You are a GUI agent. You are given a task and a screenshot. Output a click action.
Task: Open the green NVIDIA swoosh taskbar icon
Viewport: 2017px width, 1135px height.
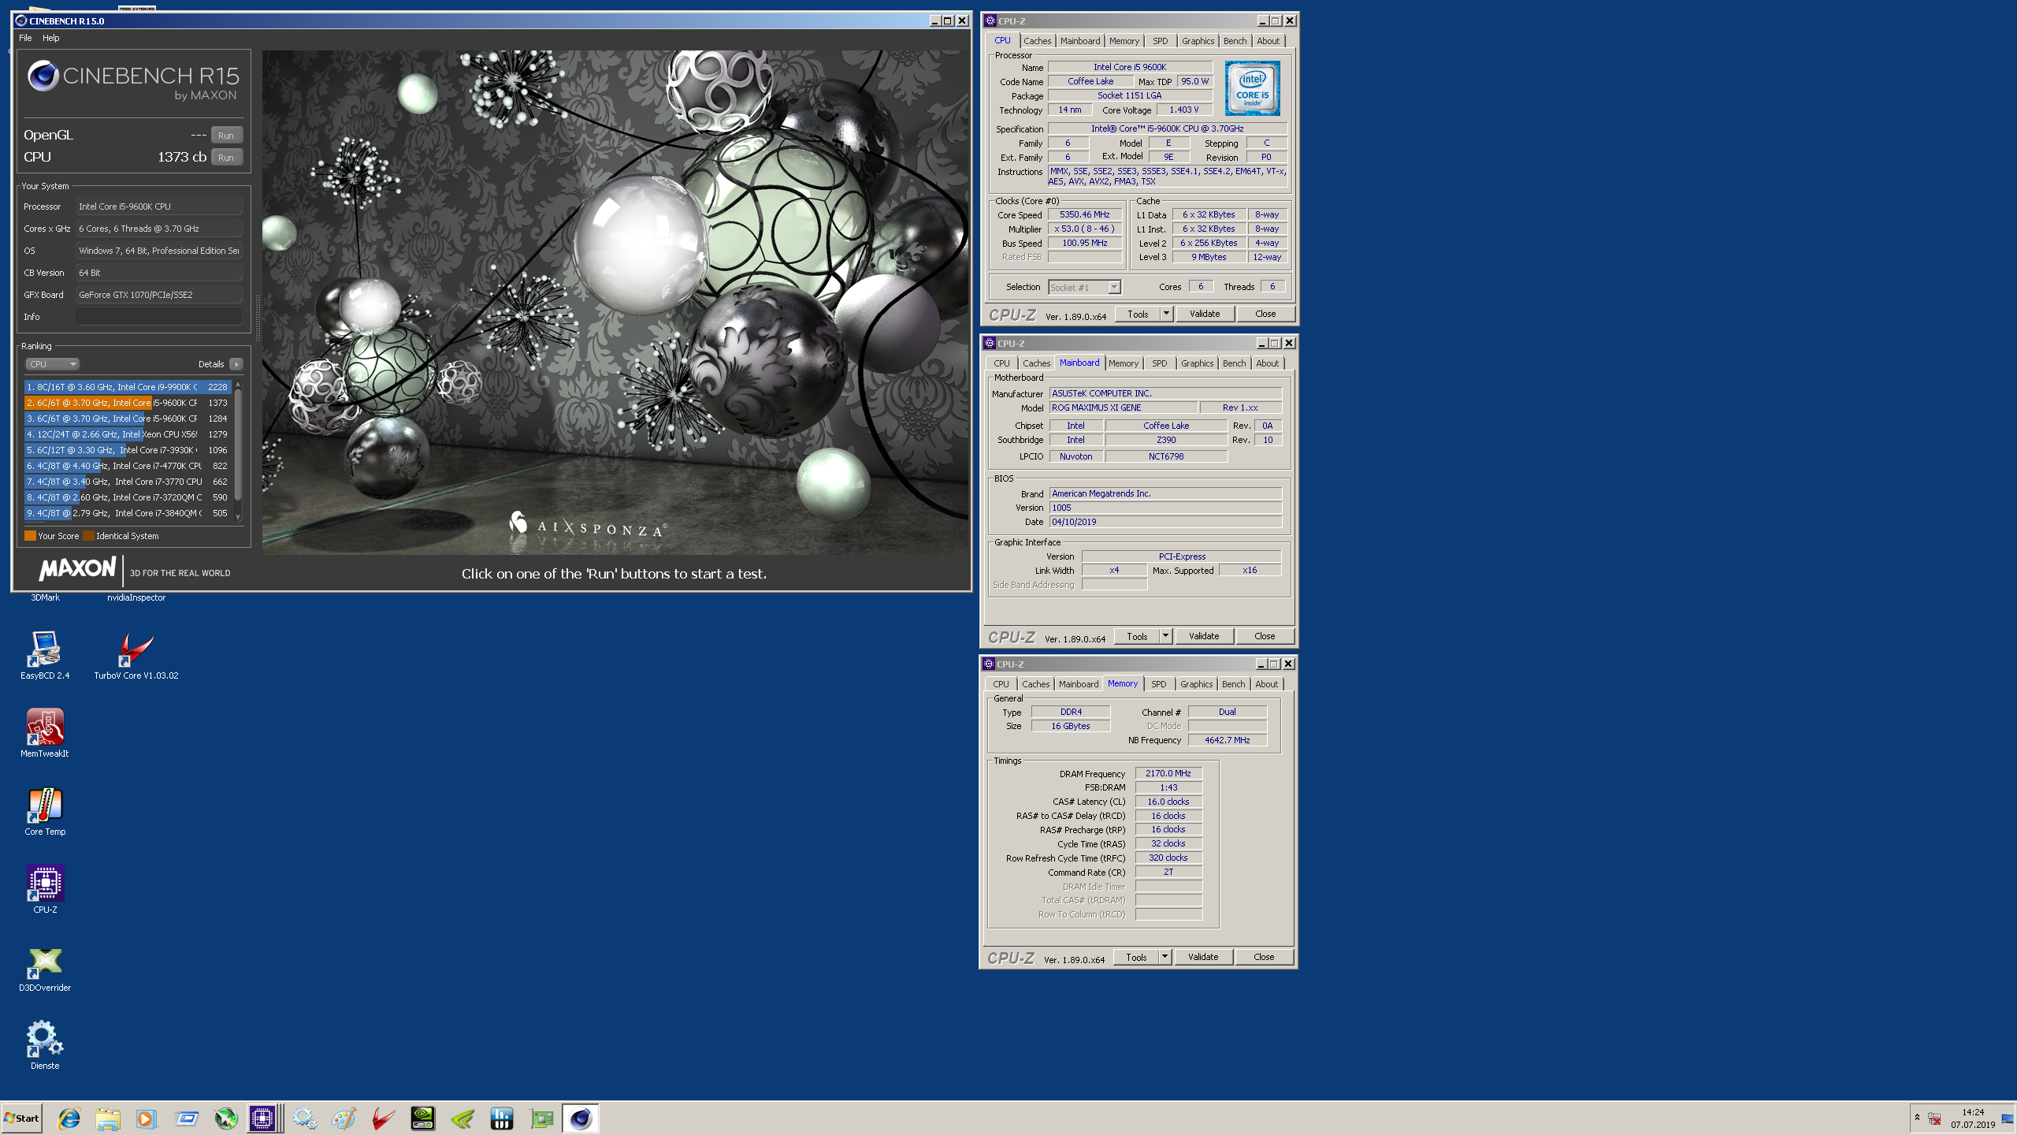tap(462, 1118)
